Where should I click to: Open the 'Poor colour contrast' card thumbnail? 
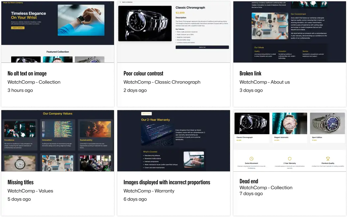[x=174, y=32]
